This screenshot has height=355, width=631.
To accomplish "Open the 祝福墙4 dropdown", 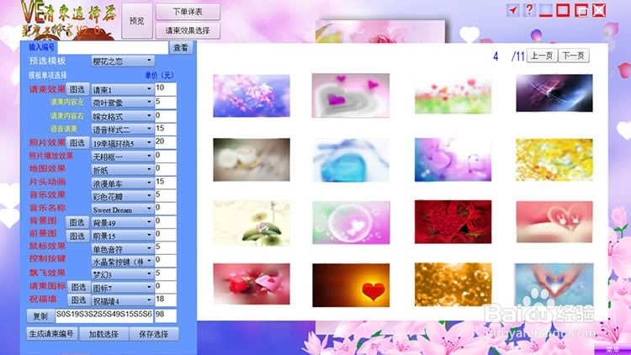I will [x=122, y=300].
